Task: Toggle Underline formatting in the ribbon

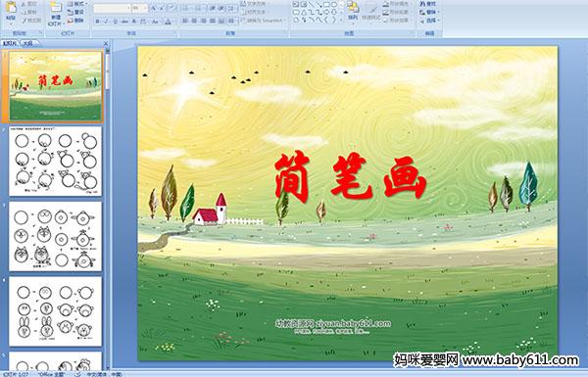Action: (116, 22)
